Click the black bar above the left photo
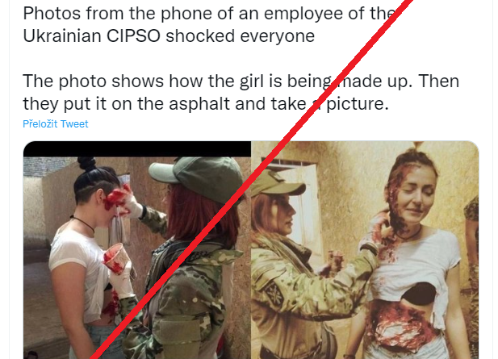The height and width of the screenshot is (359, 498). [137, 149]
